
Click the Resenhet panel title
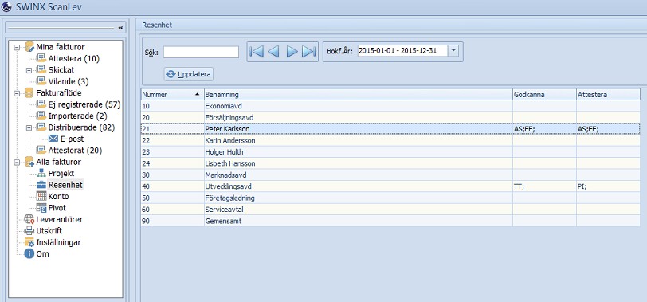coord(157,25)
